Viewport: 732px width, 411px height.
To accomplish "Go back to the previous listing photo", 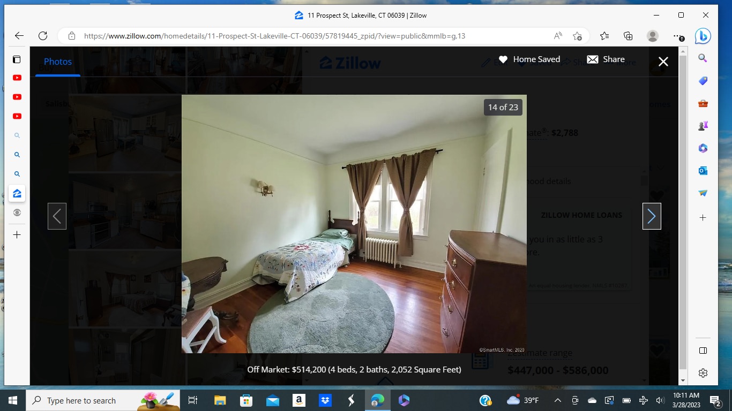I will click(57, 216).
